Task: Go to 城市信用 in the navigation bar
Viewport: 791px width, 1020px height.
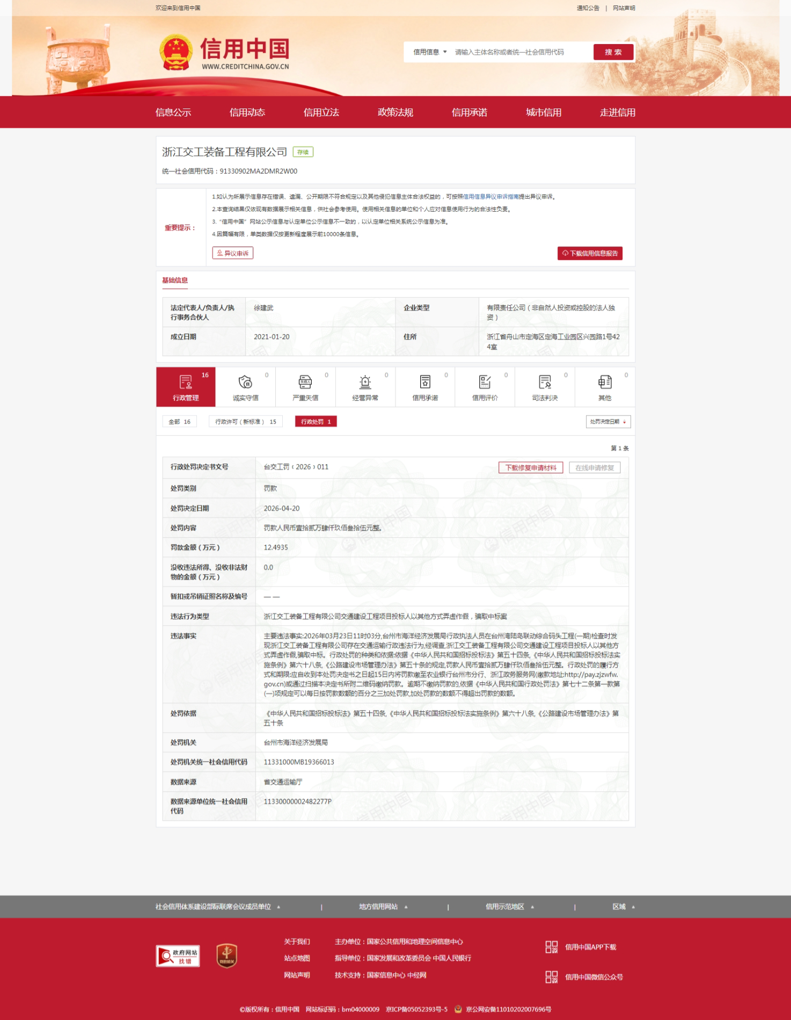Action: pos(543,112)
